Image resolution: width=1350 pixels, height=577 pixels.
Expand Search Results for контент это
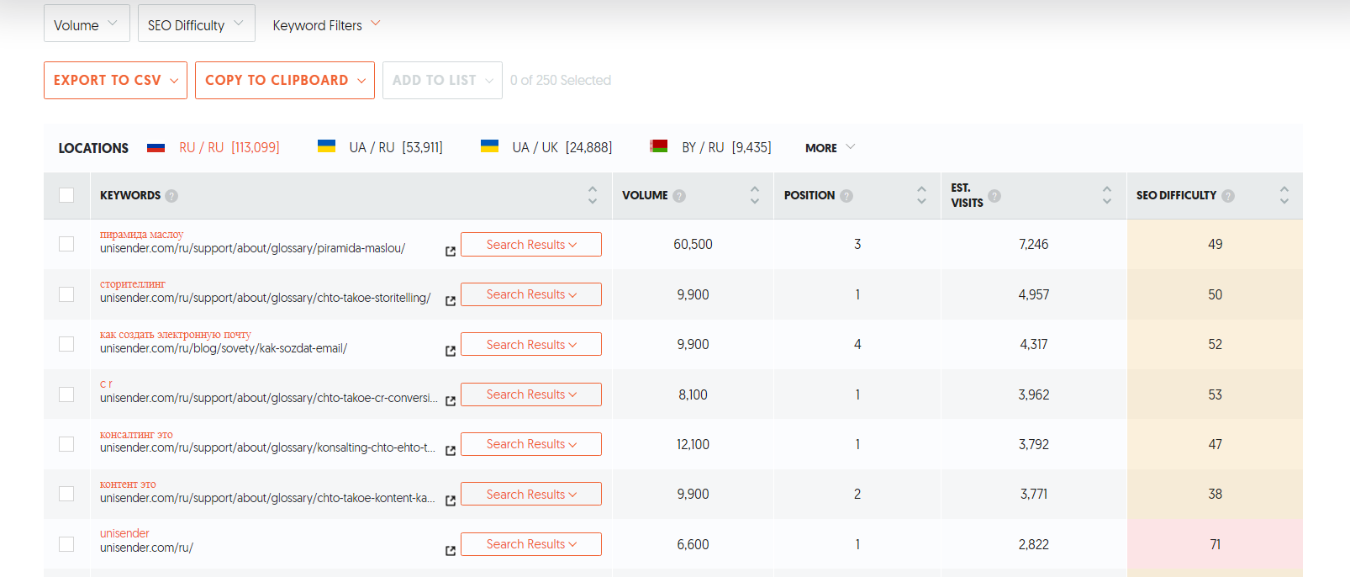pyautogui.click(x=531, y=494)
